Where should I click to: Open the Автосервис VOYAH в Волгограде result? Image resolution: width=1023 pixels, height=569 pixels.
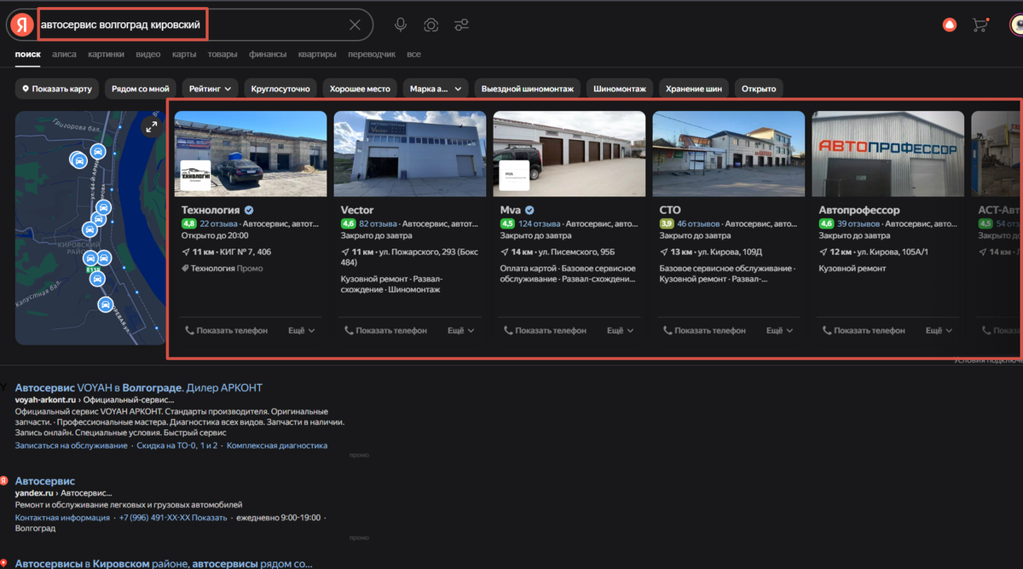[x=139, y=387]
